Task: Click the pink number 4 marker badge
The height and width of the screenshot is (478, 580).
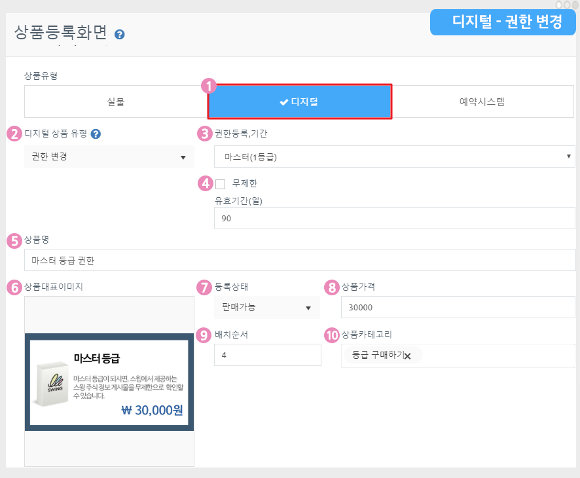Action: point(206,183)
